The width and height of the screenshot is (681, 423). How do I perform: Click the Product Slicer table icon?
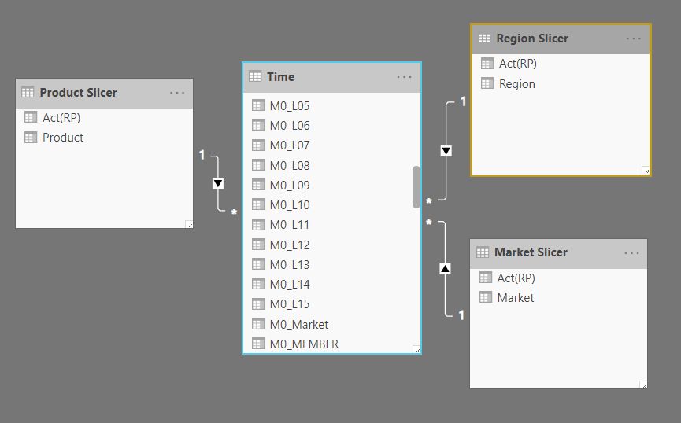click(28, 93)
